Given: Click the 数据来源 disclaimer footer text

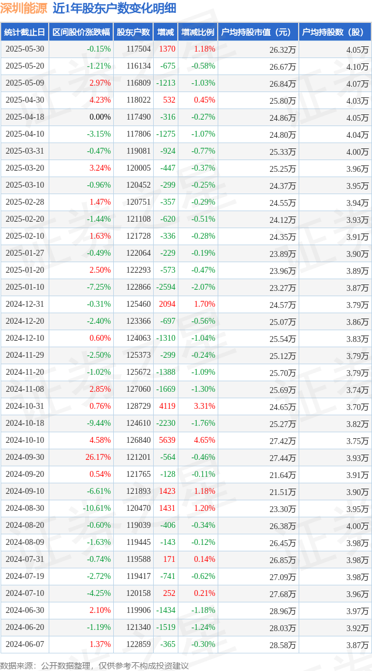Looking at the screenshot, I should (x=94, y=666).
